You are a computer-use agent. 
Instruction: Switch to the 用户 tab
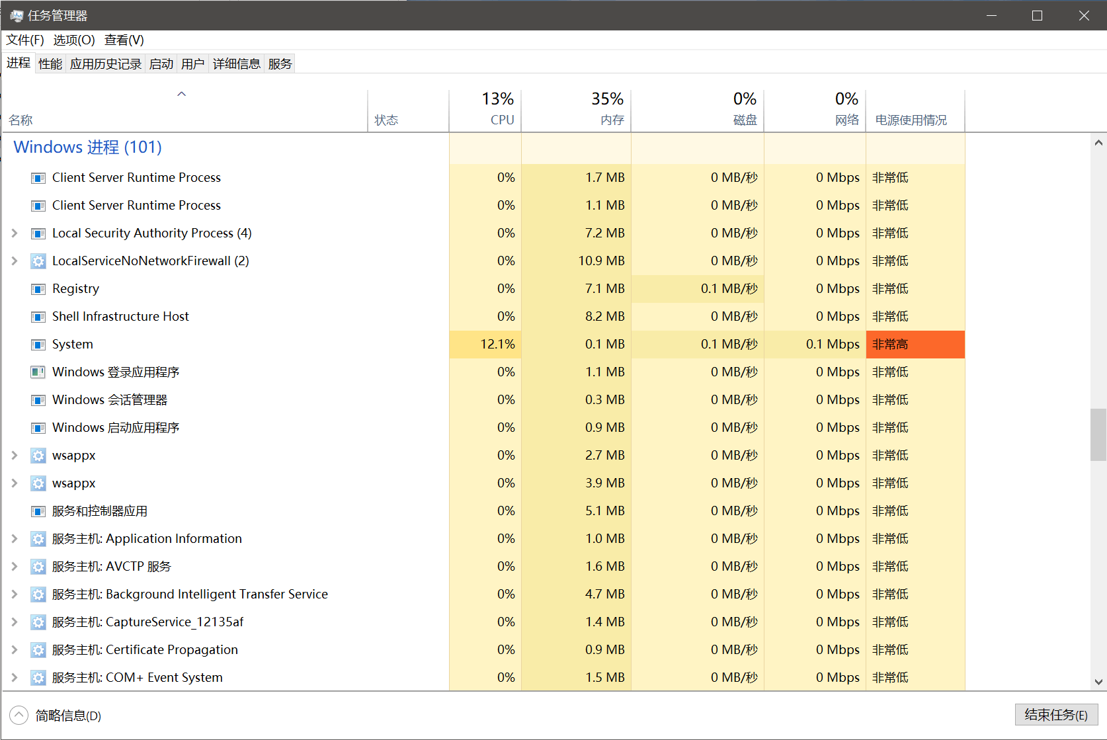tap(193, 64)
